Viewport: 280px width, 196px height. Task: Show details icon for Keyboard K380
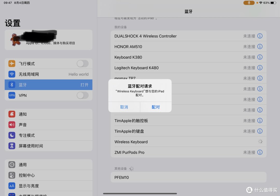click(x=260, y=57)
